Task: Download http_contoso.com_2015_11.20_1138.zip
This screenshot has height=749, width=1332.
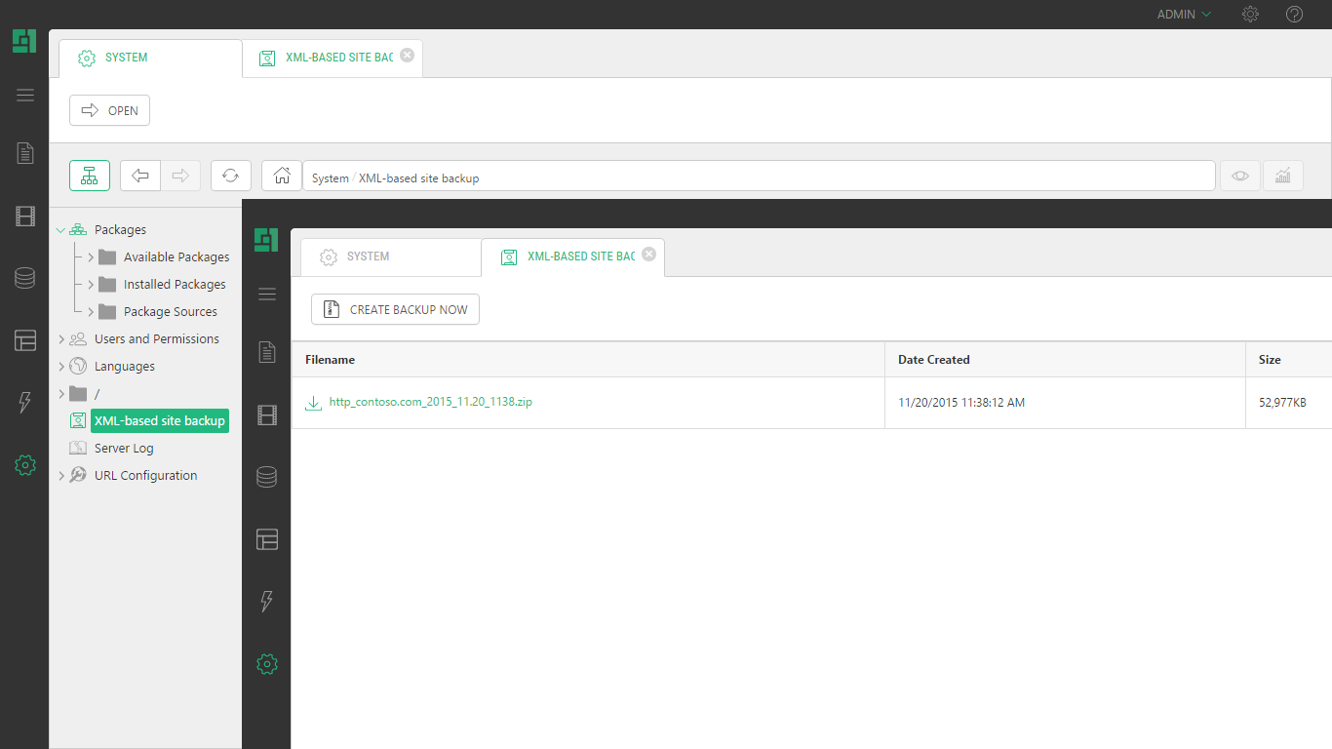Action: [430, 402]
